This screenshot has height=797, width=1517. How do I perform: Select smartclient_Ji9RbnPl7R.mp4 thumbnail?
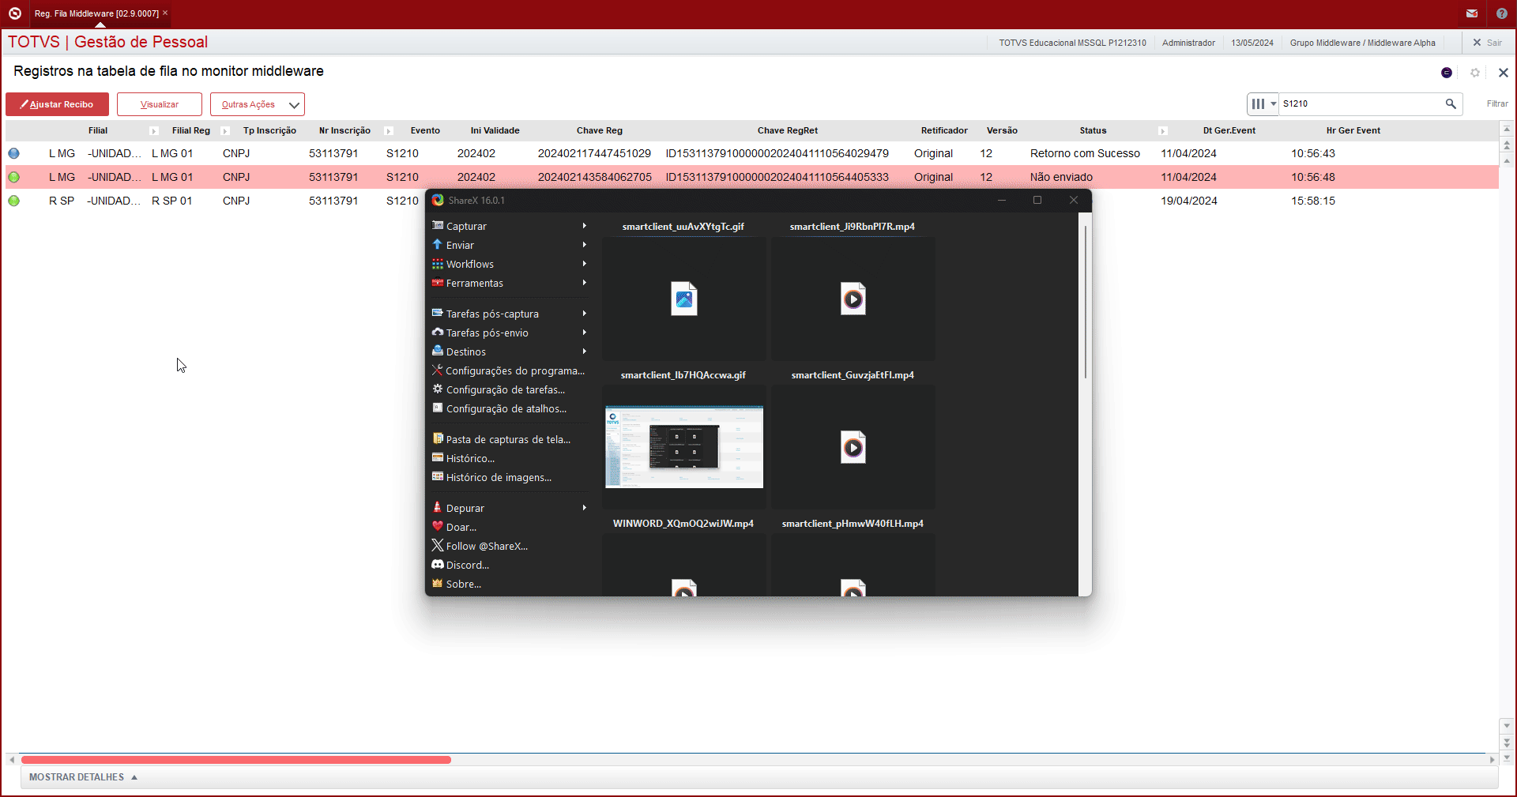coord(853,299)
